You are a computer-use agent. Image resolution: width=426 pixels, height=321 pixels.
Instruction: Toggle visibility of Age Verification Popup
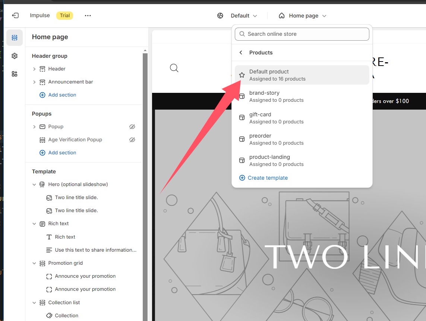click(x=132, y=140)
